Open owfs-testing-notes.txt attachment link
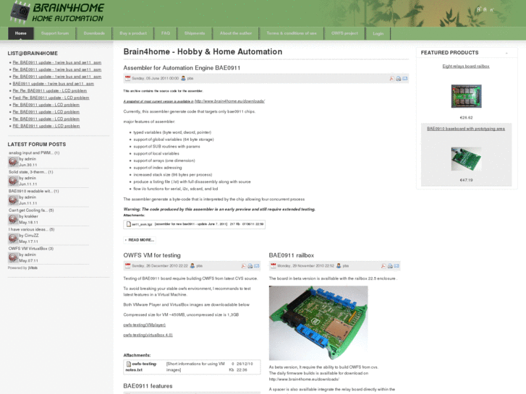Viewport: 526px width, 394px height. pos(142,367)
